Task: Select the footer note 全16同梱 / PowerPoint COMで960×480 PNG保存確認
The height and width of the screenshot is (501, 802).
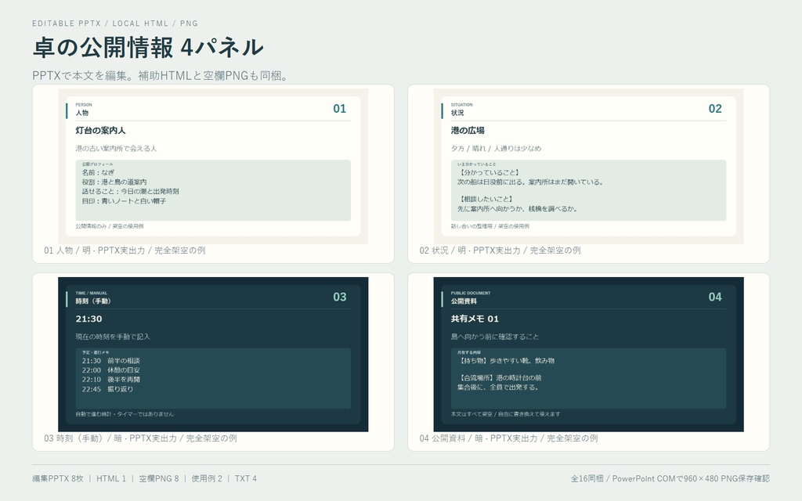Action: pos(670,478)
